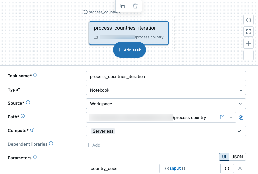Click the fit-to-screen icon
Image resolution: width=258 pixels, height=174 pixels.
pos(249,32)
